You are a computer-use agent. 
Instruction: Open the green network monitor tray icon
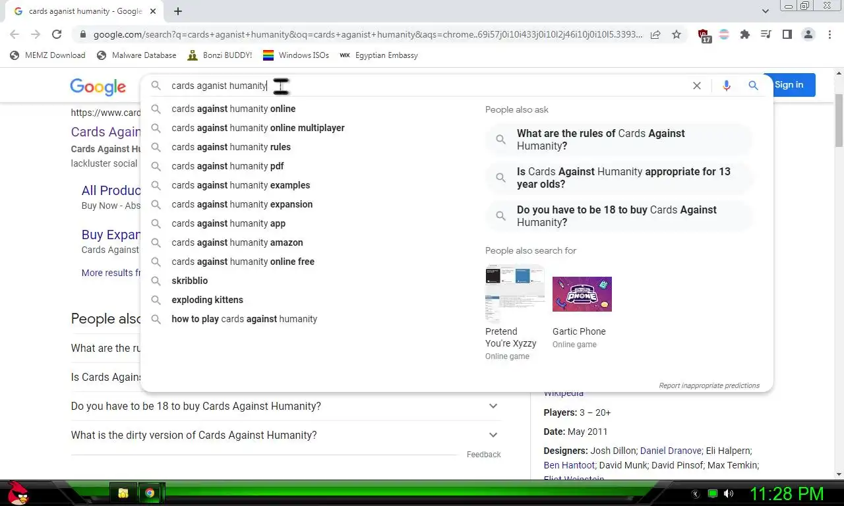coord(712,493)
